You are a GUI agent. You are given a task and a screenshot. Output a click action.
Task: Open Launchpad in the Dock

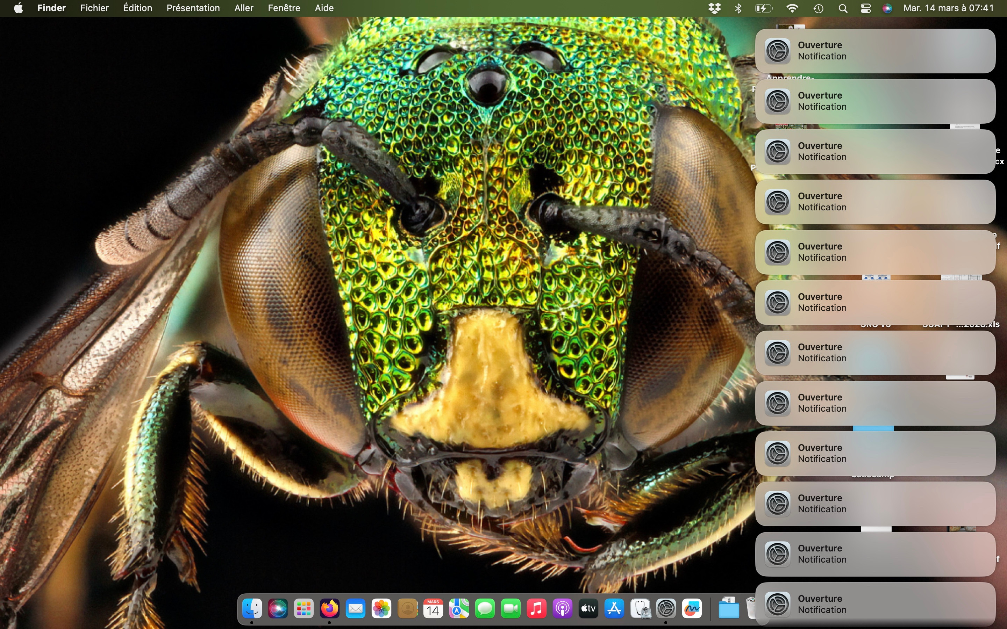click(x=303, y=609)
